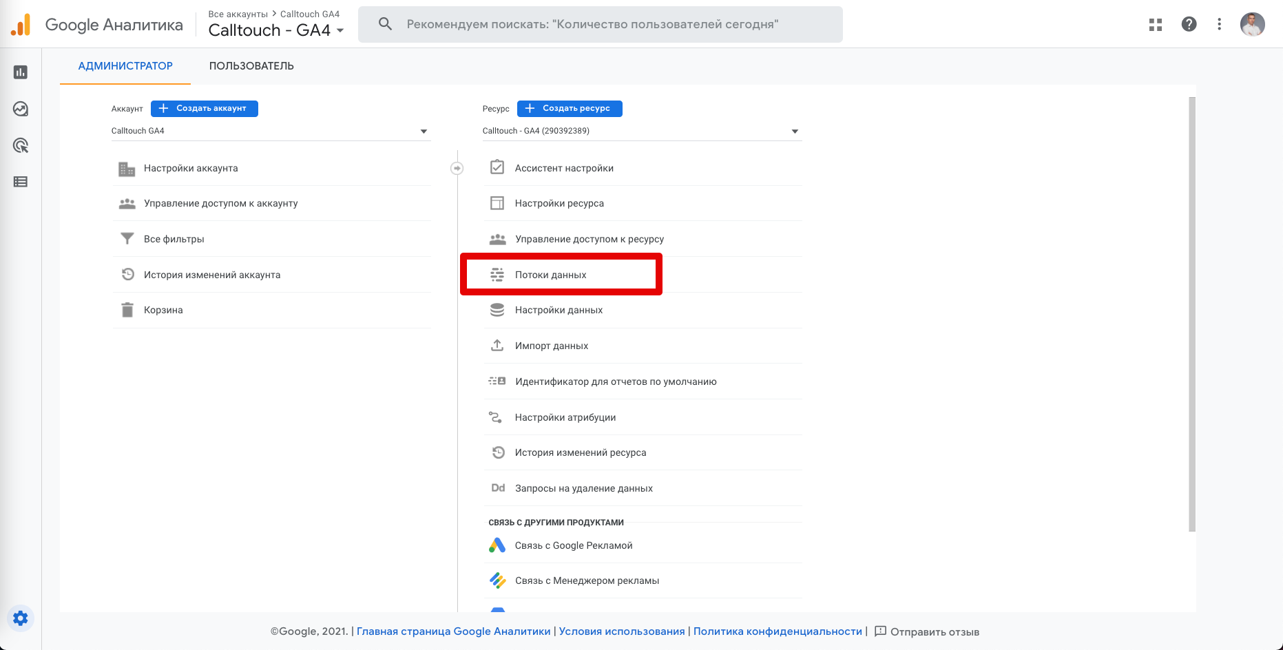Screen dimensions: 1283x650
Task: Click the Google Ads icon near Связь с Google Рекламой
Action: click(497, 545)
